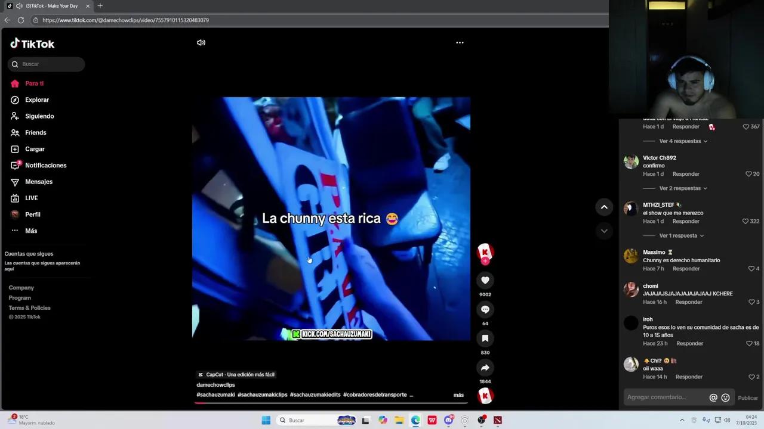This screenshot has height=429, width=764.
Task: Click the browser address bar URL
Action: tap(125, 20)
